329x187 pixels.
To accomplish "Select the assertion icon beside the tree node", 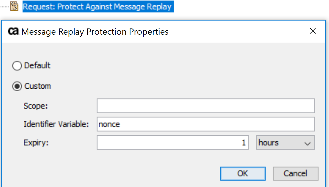I will point(15,6).
